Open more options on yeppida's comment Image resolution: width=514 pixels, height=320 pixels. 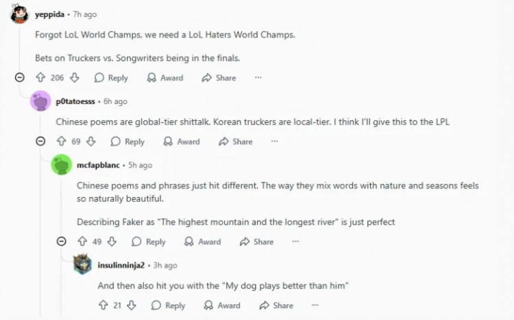click(258, 78)
